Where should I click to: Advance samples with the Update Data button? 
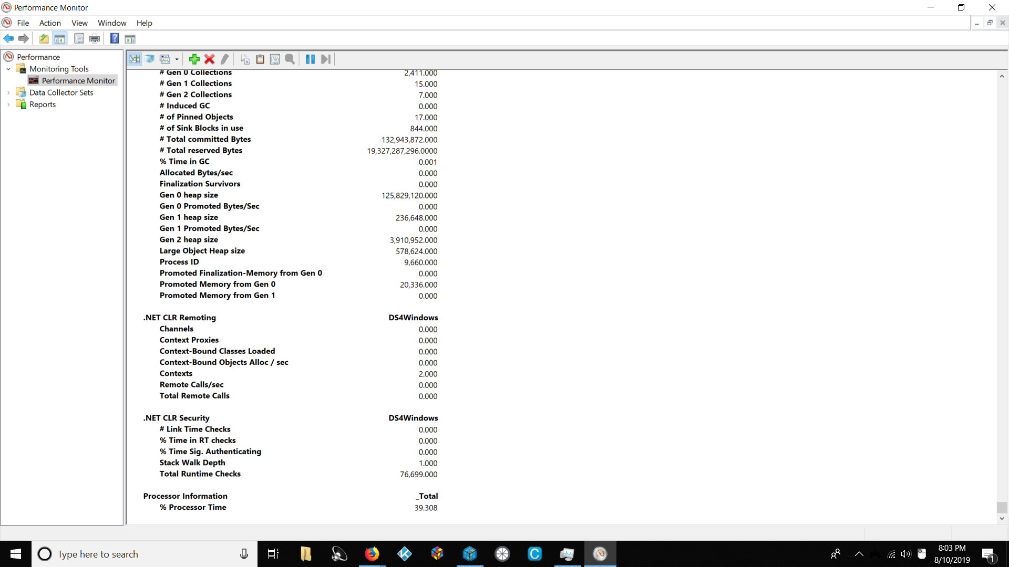325,59
